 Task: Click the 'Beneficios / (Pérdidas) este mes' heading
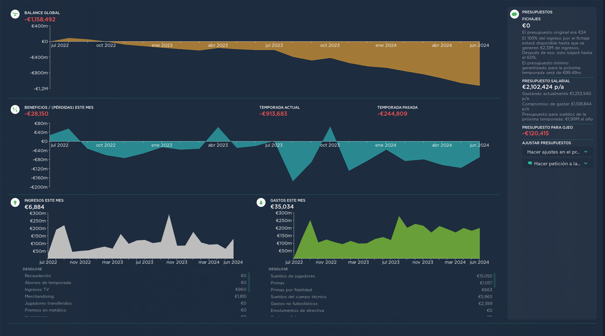[59, 107]
